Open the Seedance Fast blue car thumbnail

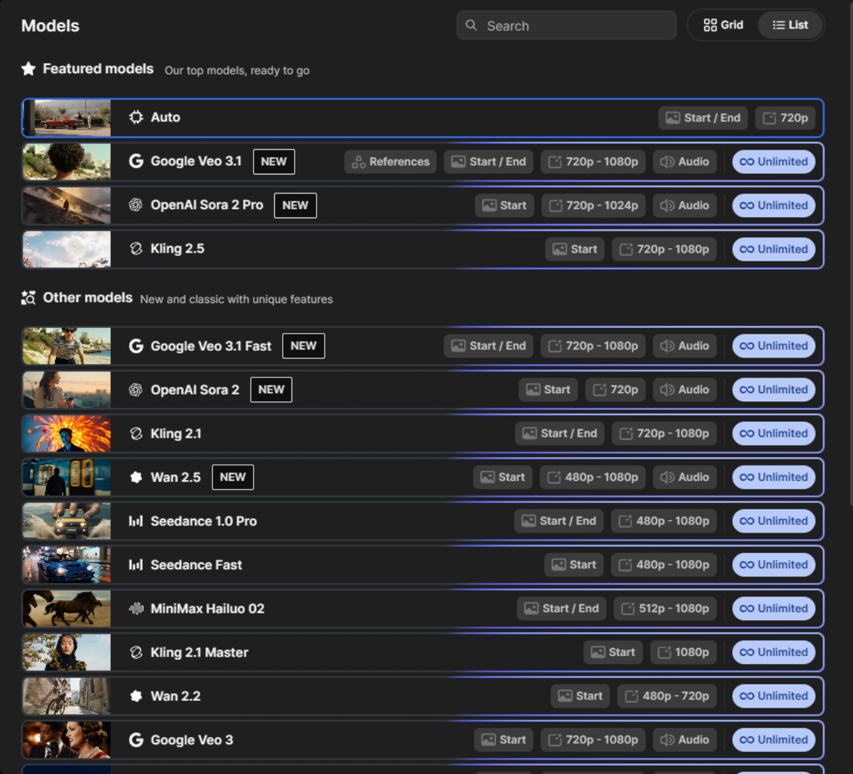[x=67, y=564]
